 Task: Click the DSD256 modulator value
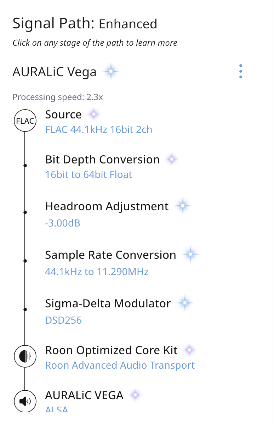(x=63, y=320)
